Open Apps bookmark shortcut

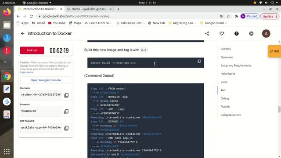point(22,23)
